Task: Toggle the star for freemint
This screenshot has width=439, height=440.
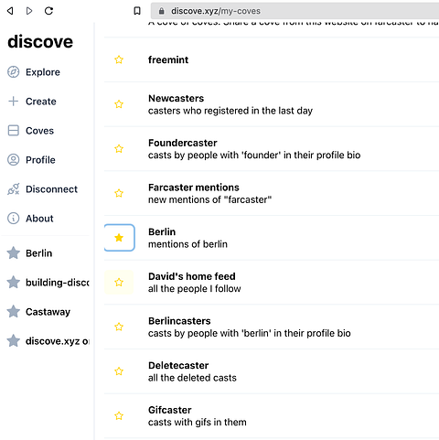Action: 119,59
